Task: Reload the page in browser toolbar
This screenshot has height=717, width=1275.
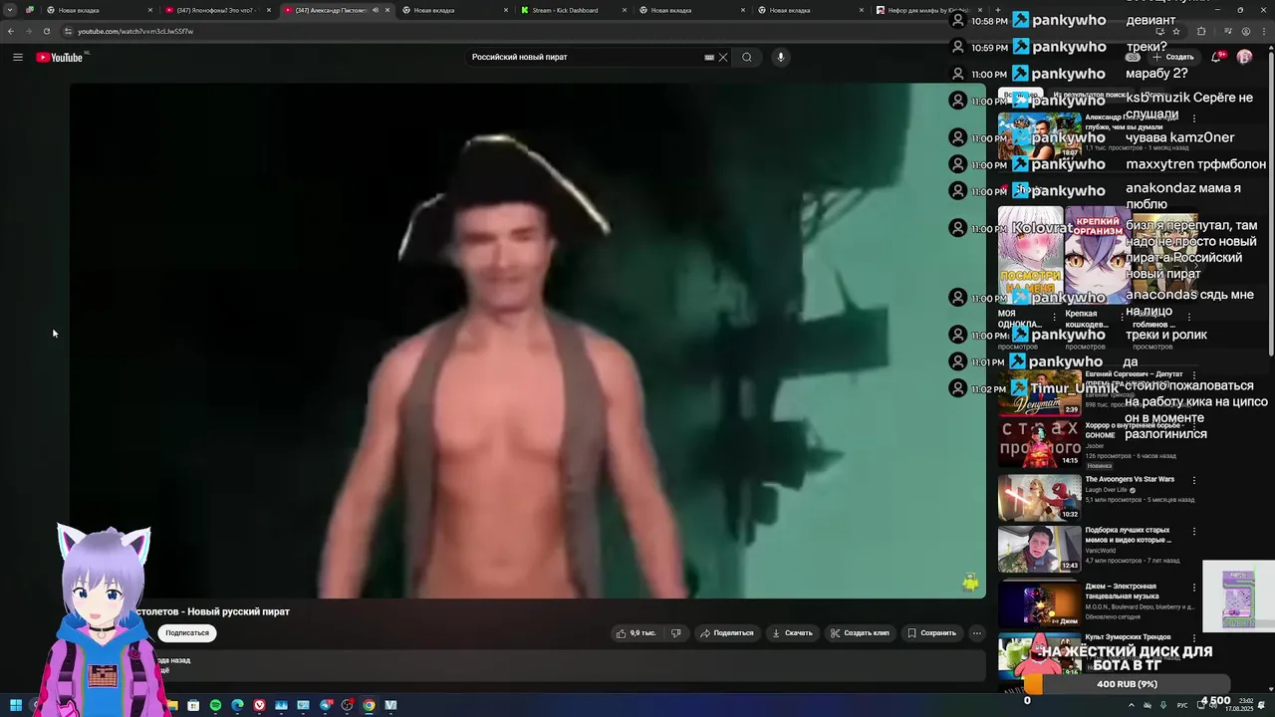Action: [x=46, y=31]
